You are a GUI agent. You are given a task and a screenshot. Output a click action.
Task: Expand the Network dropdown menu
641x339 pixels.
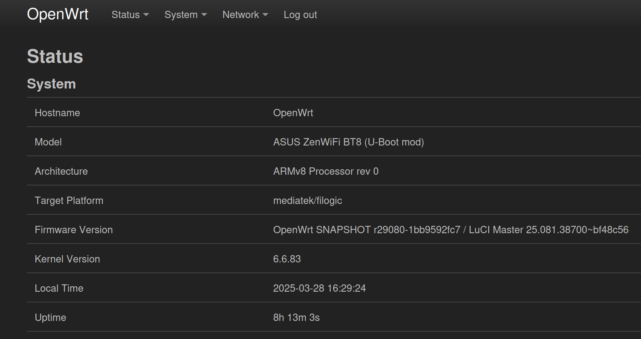click(x=245, y=15)
